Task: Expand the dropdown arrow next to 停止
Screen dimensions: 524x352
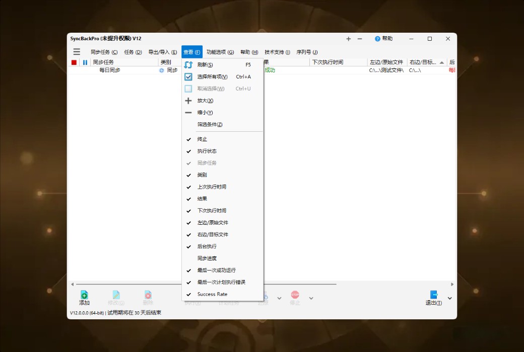Action: pyautogui.click(x=311, y=297)
